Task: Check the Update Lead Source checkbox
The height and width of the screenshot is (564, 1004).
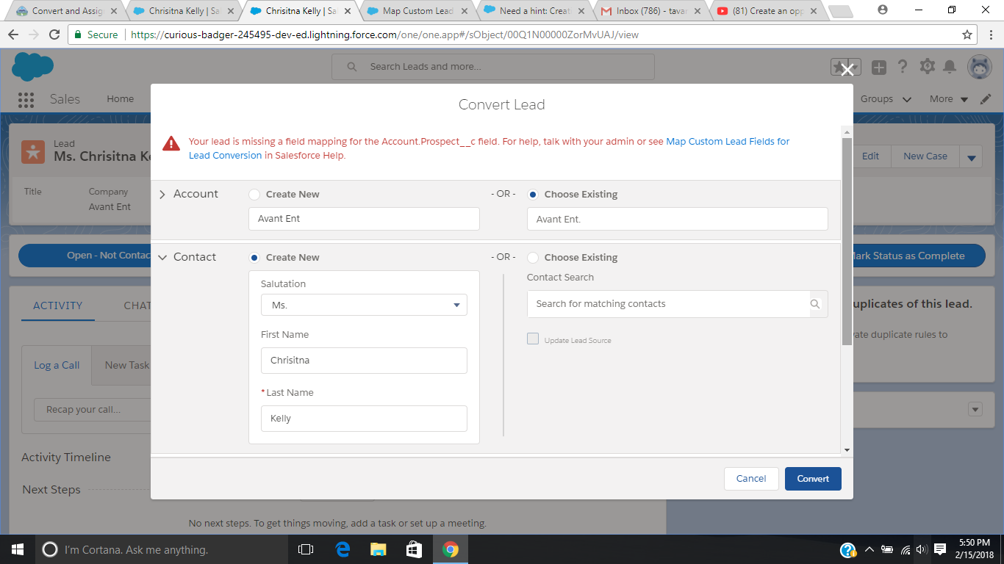Action: tap(533, 339)
